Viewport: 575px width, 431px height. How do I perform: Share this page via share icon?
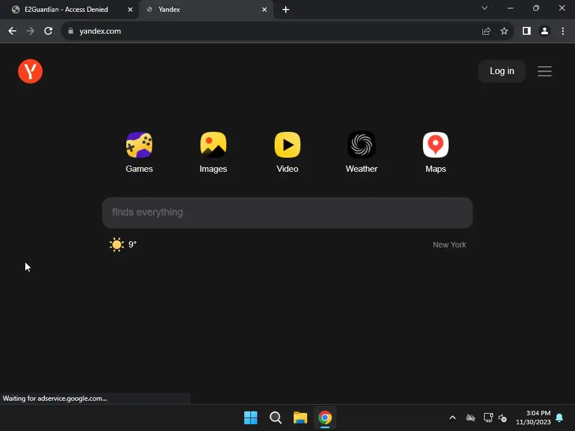(x=486, y=31)
